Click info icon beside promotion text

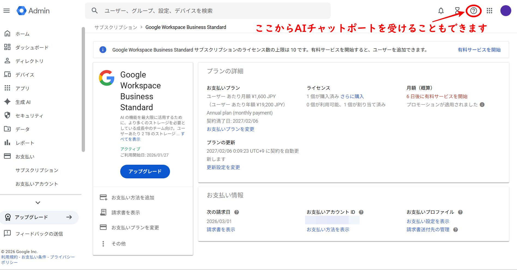[482, 105]
